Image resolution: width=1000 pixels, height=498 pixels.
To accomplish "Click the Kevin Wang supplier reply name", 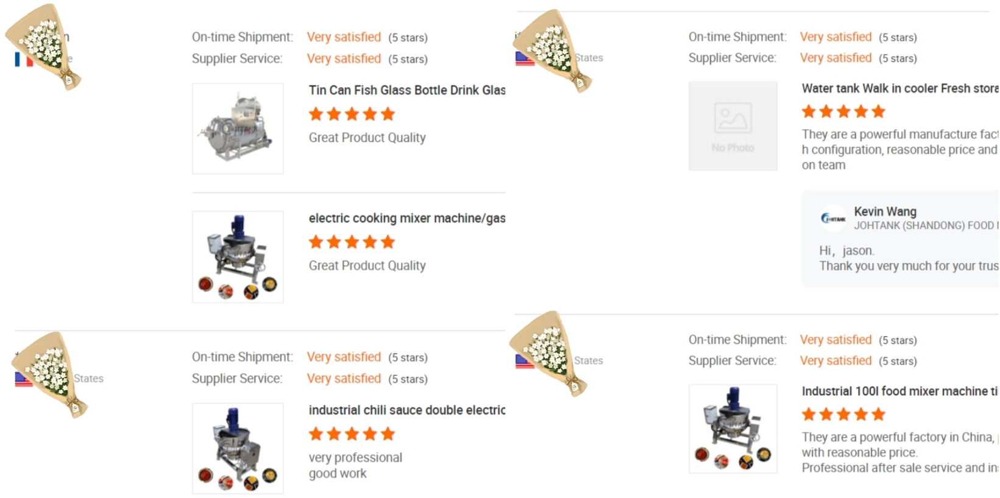I will [885, 211].
